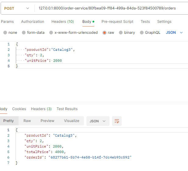Switch to the Authorization tab
188x171 pixels.
[x=33, y=22]
